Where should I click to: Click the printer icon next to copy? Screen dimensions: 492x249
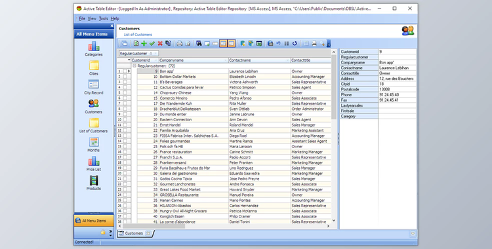[x=180, y=44]
